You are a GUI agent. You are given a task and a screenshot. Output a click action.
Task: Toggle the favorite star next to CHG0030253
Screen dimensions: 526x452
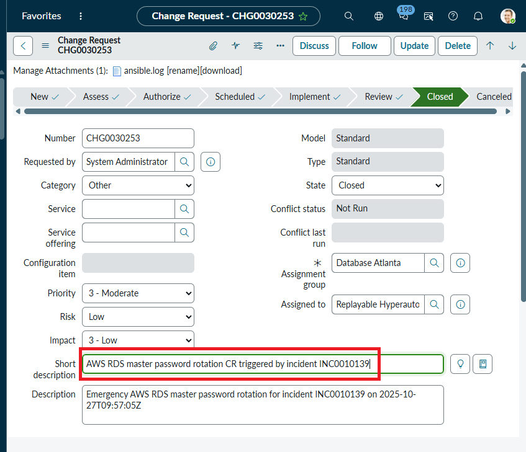303,16
